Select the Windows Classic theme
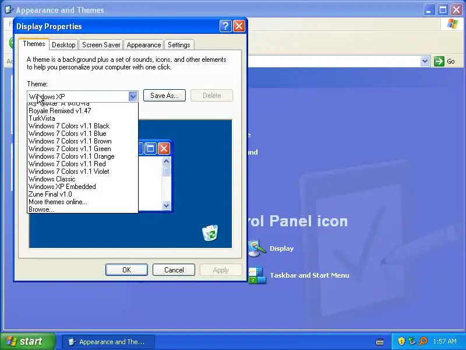This screenshot has height=350, width=466. click(83, 179)
